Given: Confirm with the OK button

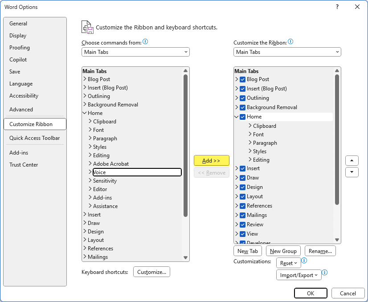Looking at the screenshot, I should (311, 294).
